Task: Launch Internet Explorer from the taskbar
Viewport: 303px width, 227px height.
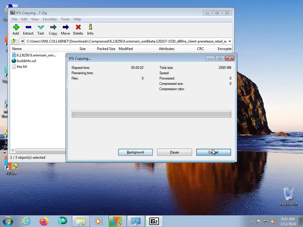Action: [26, 221]
